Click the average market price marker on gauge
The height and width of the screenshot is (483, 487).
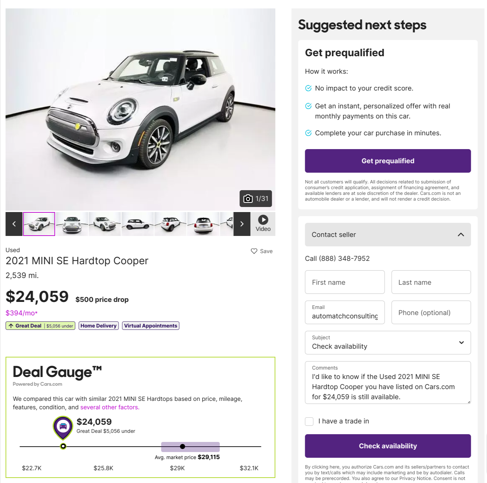click(183, 447)
